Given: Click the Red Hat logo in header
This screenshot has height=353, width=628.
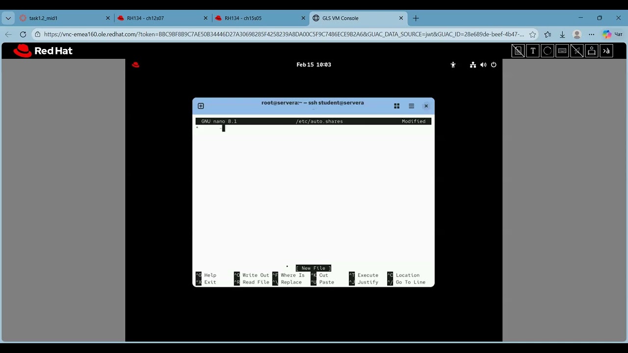Looking at the screenshot, I should (x=43, y=50).
